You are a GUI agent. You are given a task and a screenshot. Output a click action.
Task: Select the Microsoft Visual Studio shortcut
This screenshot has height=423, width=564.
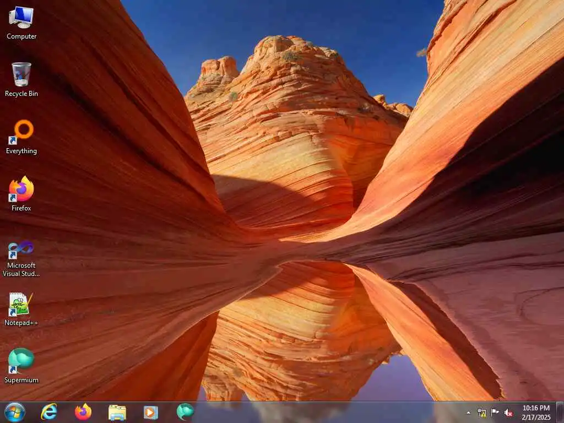(21, 259)
